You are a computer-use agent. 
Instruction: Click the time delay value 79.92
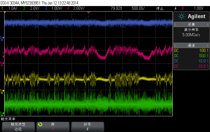pos(116,8)
